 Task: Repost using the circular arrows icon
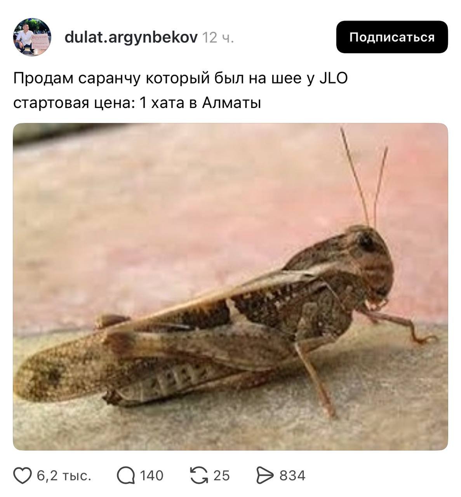(x=199, y=476)
